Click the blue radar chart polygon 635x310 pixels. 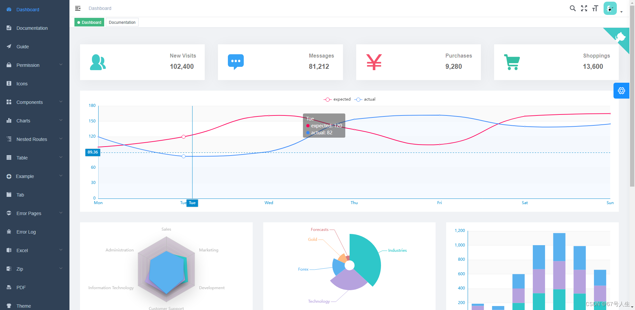(166, 273)
